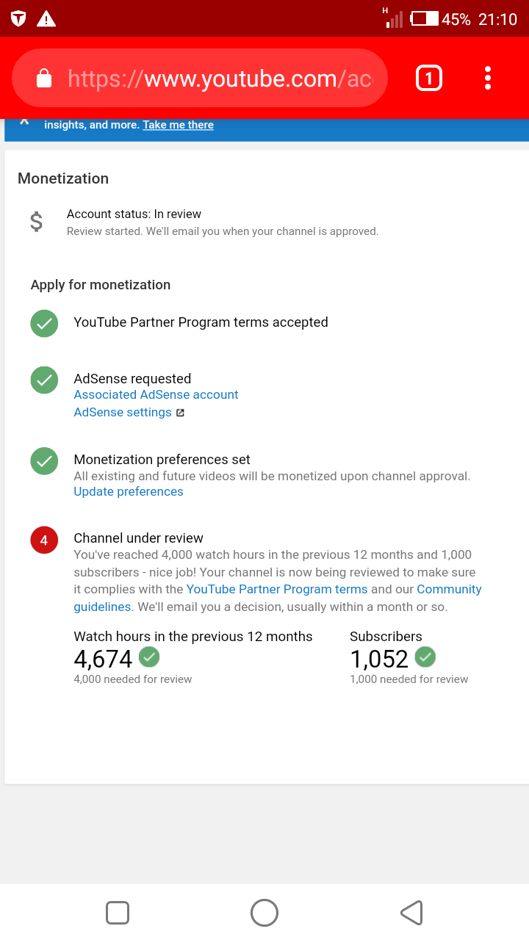Follow the Take me there banner link
Screen dimensions: 529x940
coord(179,125)
